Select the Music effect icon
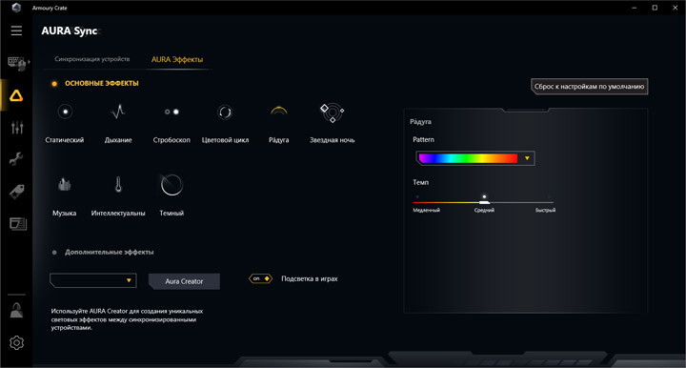Screen dimensions: 686x368 [65, 185]
